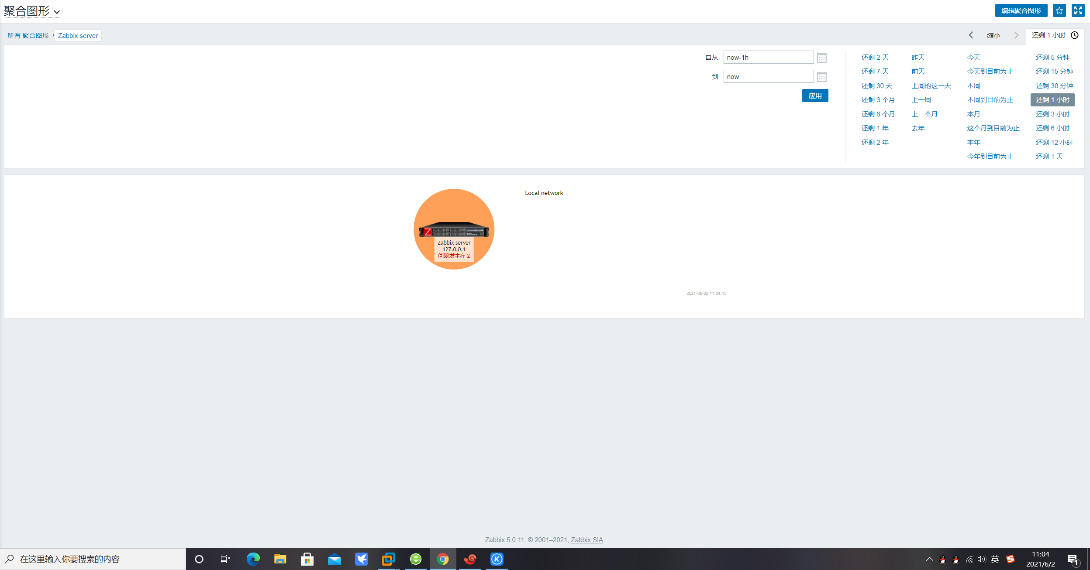Viewport: 1090px width, 570px height.
Task: Open 所有 聚合图形 breadcrumb link
Action: 28,36
